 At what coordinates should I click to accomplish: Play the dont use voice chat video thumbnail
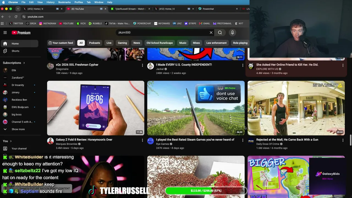pyautogui.click(x=196, y=108)
